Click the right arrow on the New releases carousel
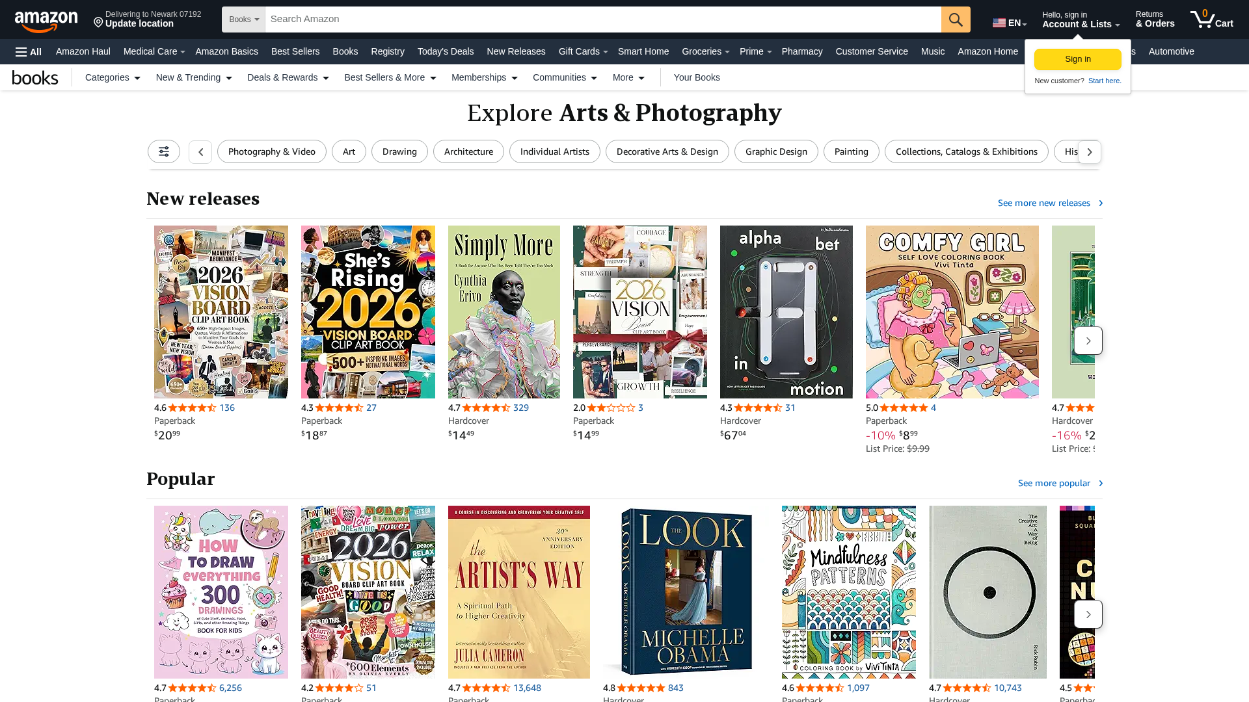Screen dimensions: 1249x702 pyautogui.click(x=1088, y=340)
